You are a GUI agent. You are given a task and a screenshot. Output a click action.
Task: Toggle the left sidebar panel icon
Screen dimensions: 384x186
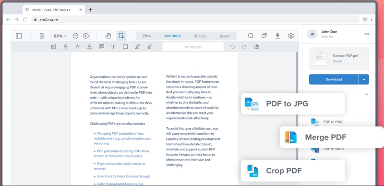point(19,36)
